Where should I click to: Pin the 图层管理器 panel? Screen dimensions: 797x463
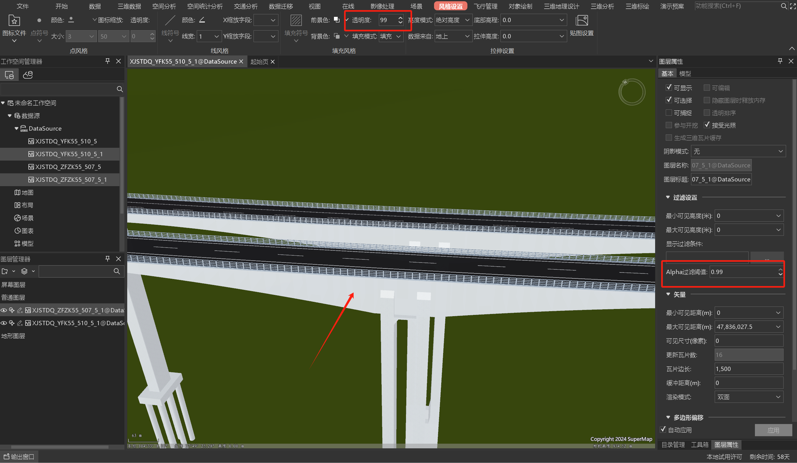[108, 259]
